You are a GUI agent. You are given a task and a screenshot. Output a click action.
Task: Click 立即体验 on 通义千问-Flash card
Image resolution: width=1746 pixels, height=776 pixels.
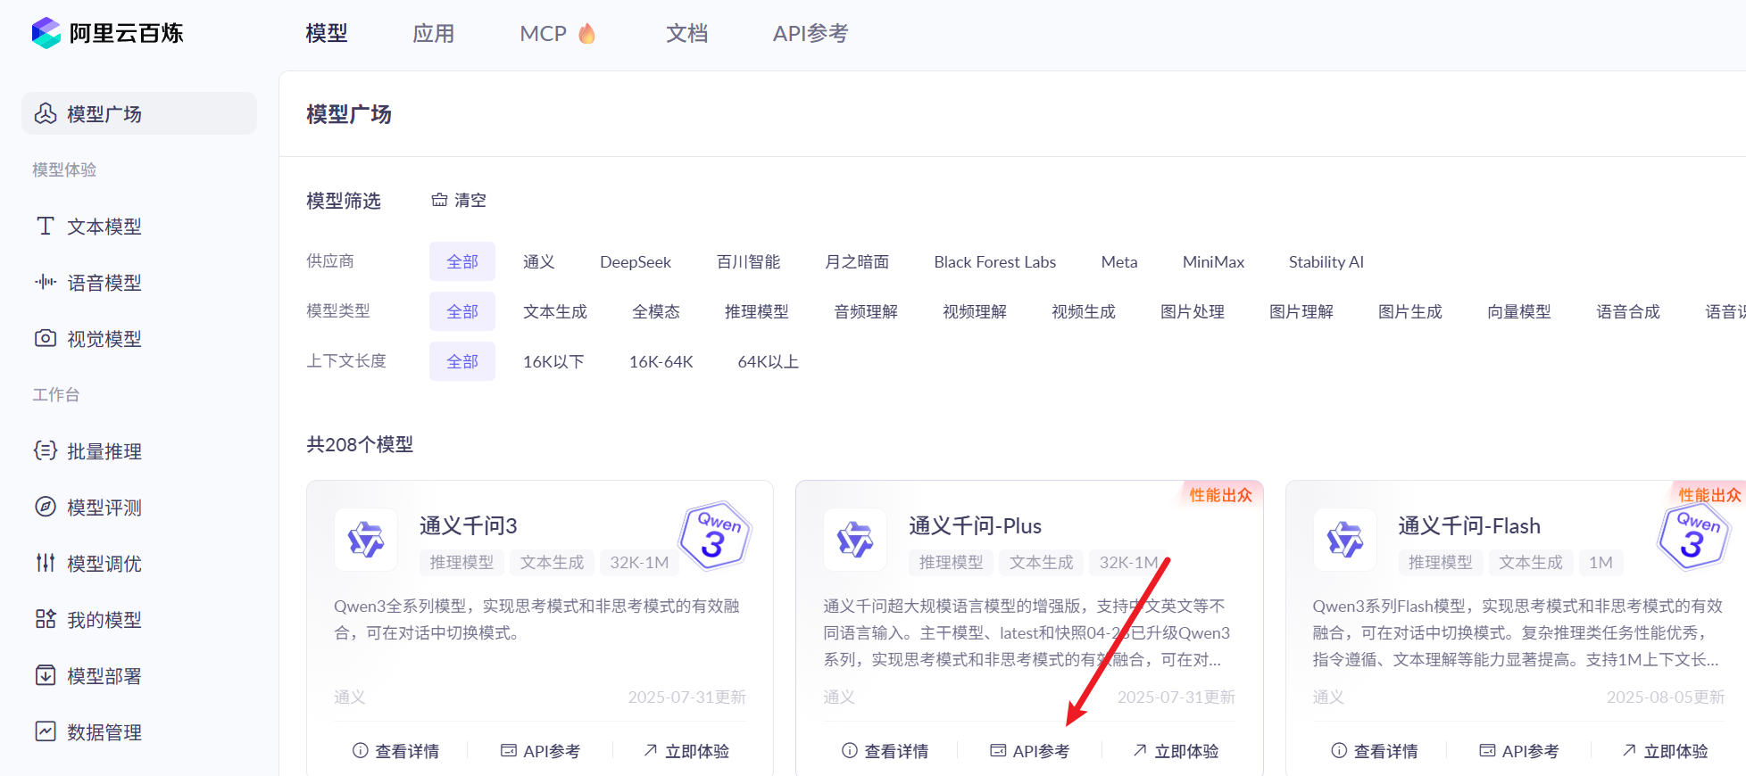[x=1666, y=751]
